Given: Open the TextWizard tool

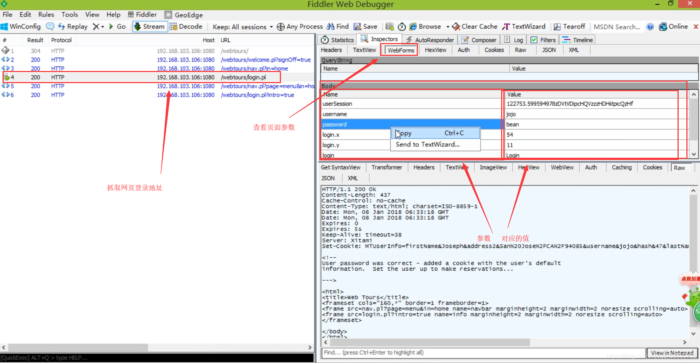Looking at the screenshot, I should 524,26.
